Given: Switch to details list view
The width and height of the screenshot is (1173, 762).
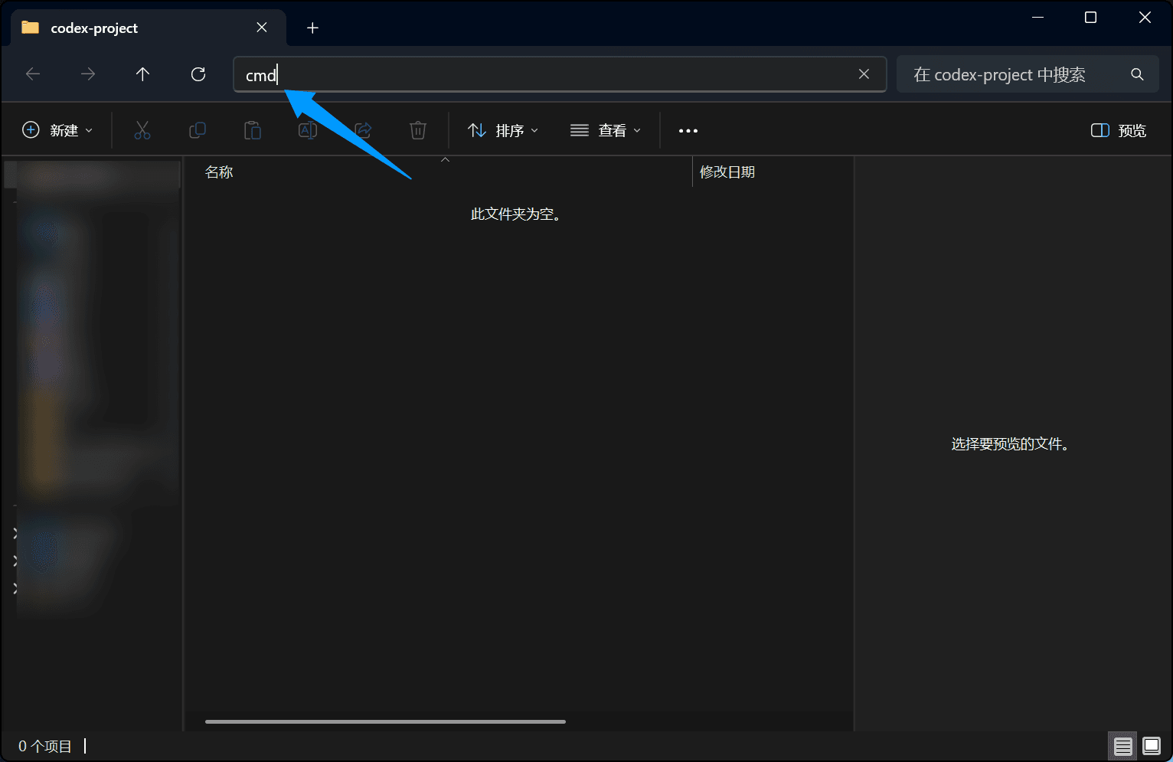Looking at the screenshot, I should pyautogui.click(x=1123, y=746).
